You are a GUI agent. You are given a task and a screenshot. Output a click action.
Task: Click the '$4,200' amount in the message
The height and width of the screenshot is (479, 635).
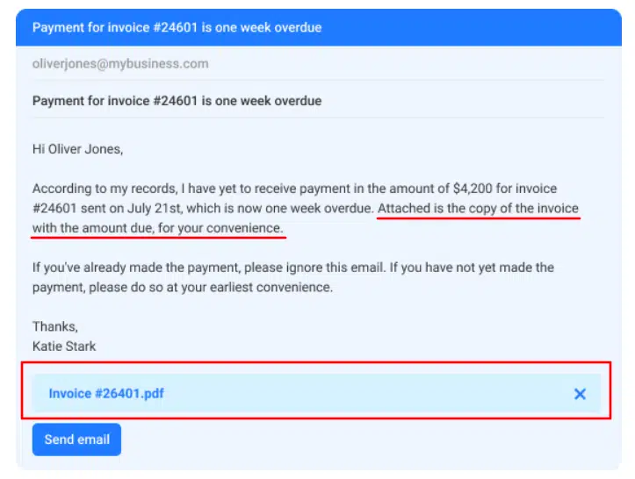pyautogui.click(x=474, y=189)
